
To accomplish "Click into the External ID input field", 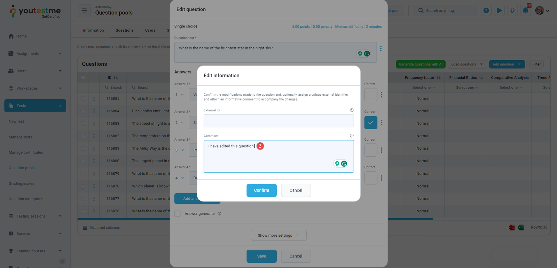I will [x=278, y=121].
